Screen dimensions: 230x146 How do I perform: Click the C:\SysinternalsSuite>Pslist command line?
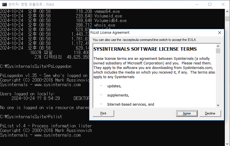coord(31,117)
